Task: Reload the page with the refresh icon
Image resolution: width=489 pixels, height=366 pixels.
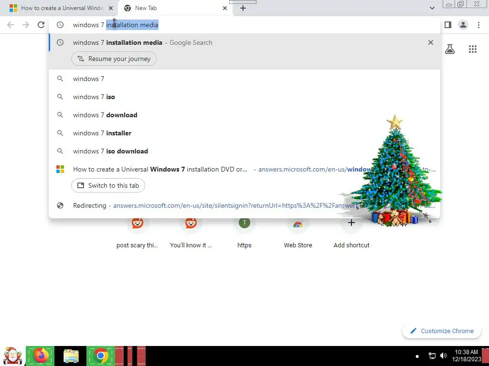Action: pos(41,25)
